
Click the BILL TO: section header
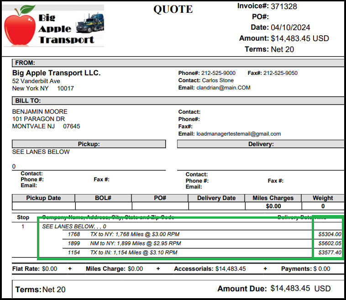coord(178,100)
